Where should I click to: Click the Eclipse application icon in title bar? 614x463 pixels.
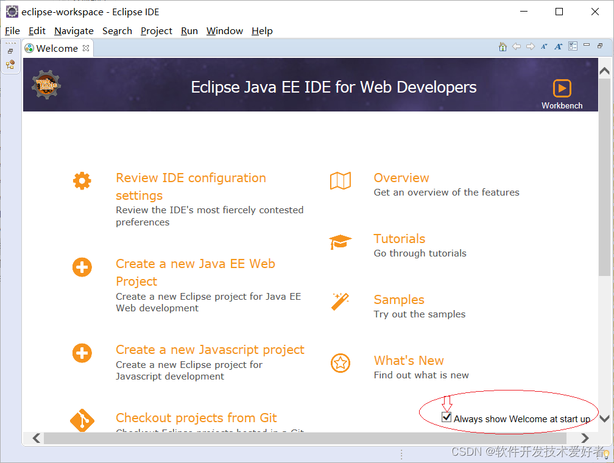(x=12, y=12)
